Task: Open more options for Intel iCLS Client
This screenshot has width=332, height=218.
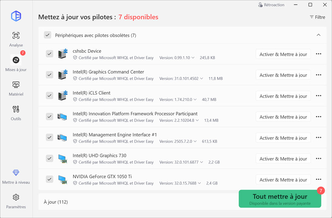Action: point(318,96)
